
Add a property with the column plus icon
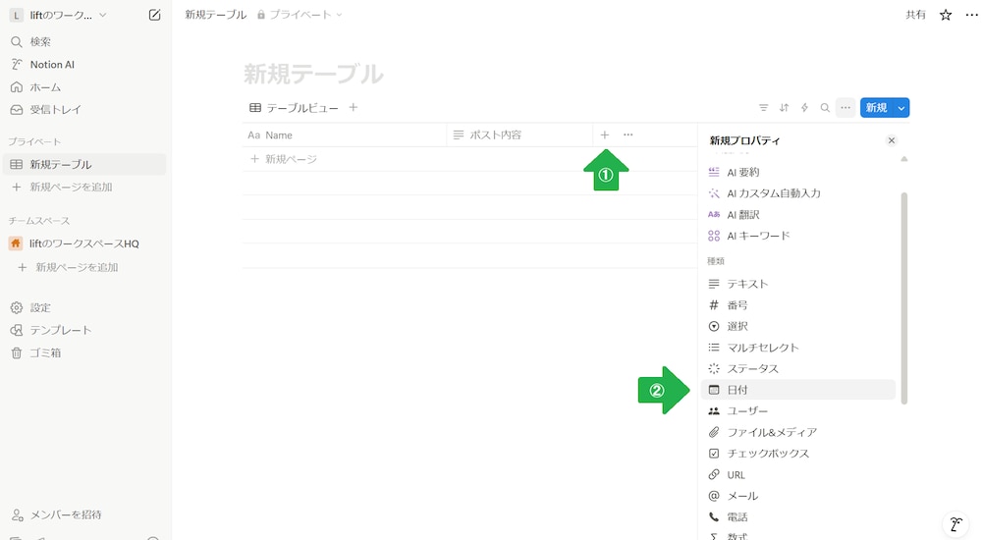pos(604,135)
